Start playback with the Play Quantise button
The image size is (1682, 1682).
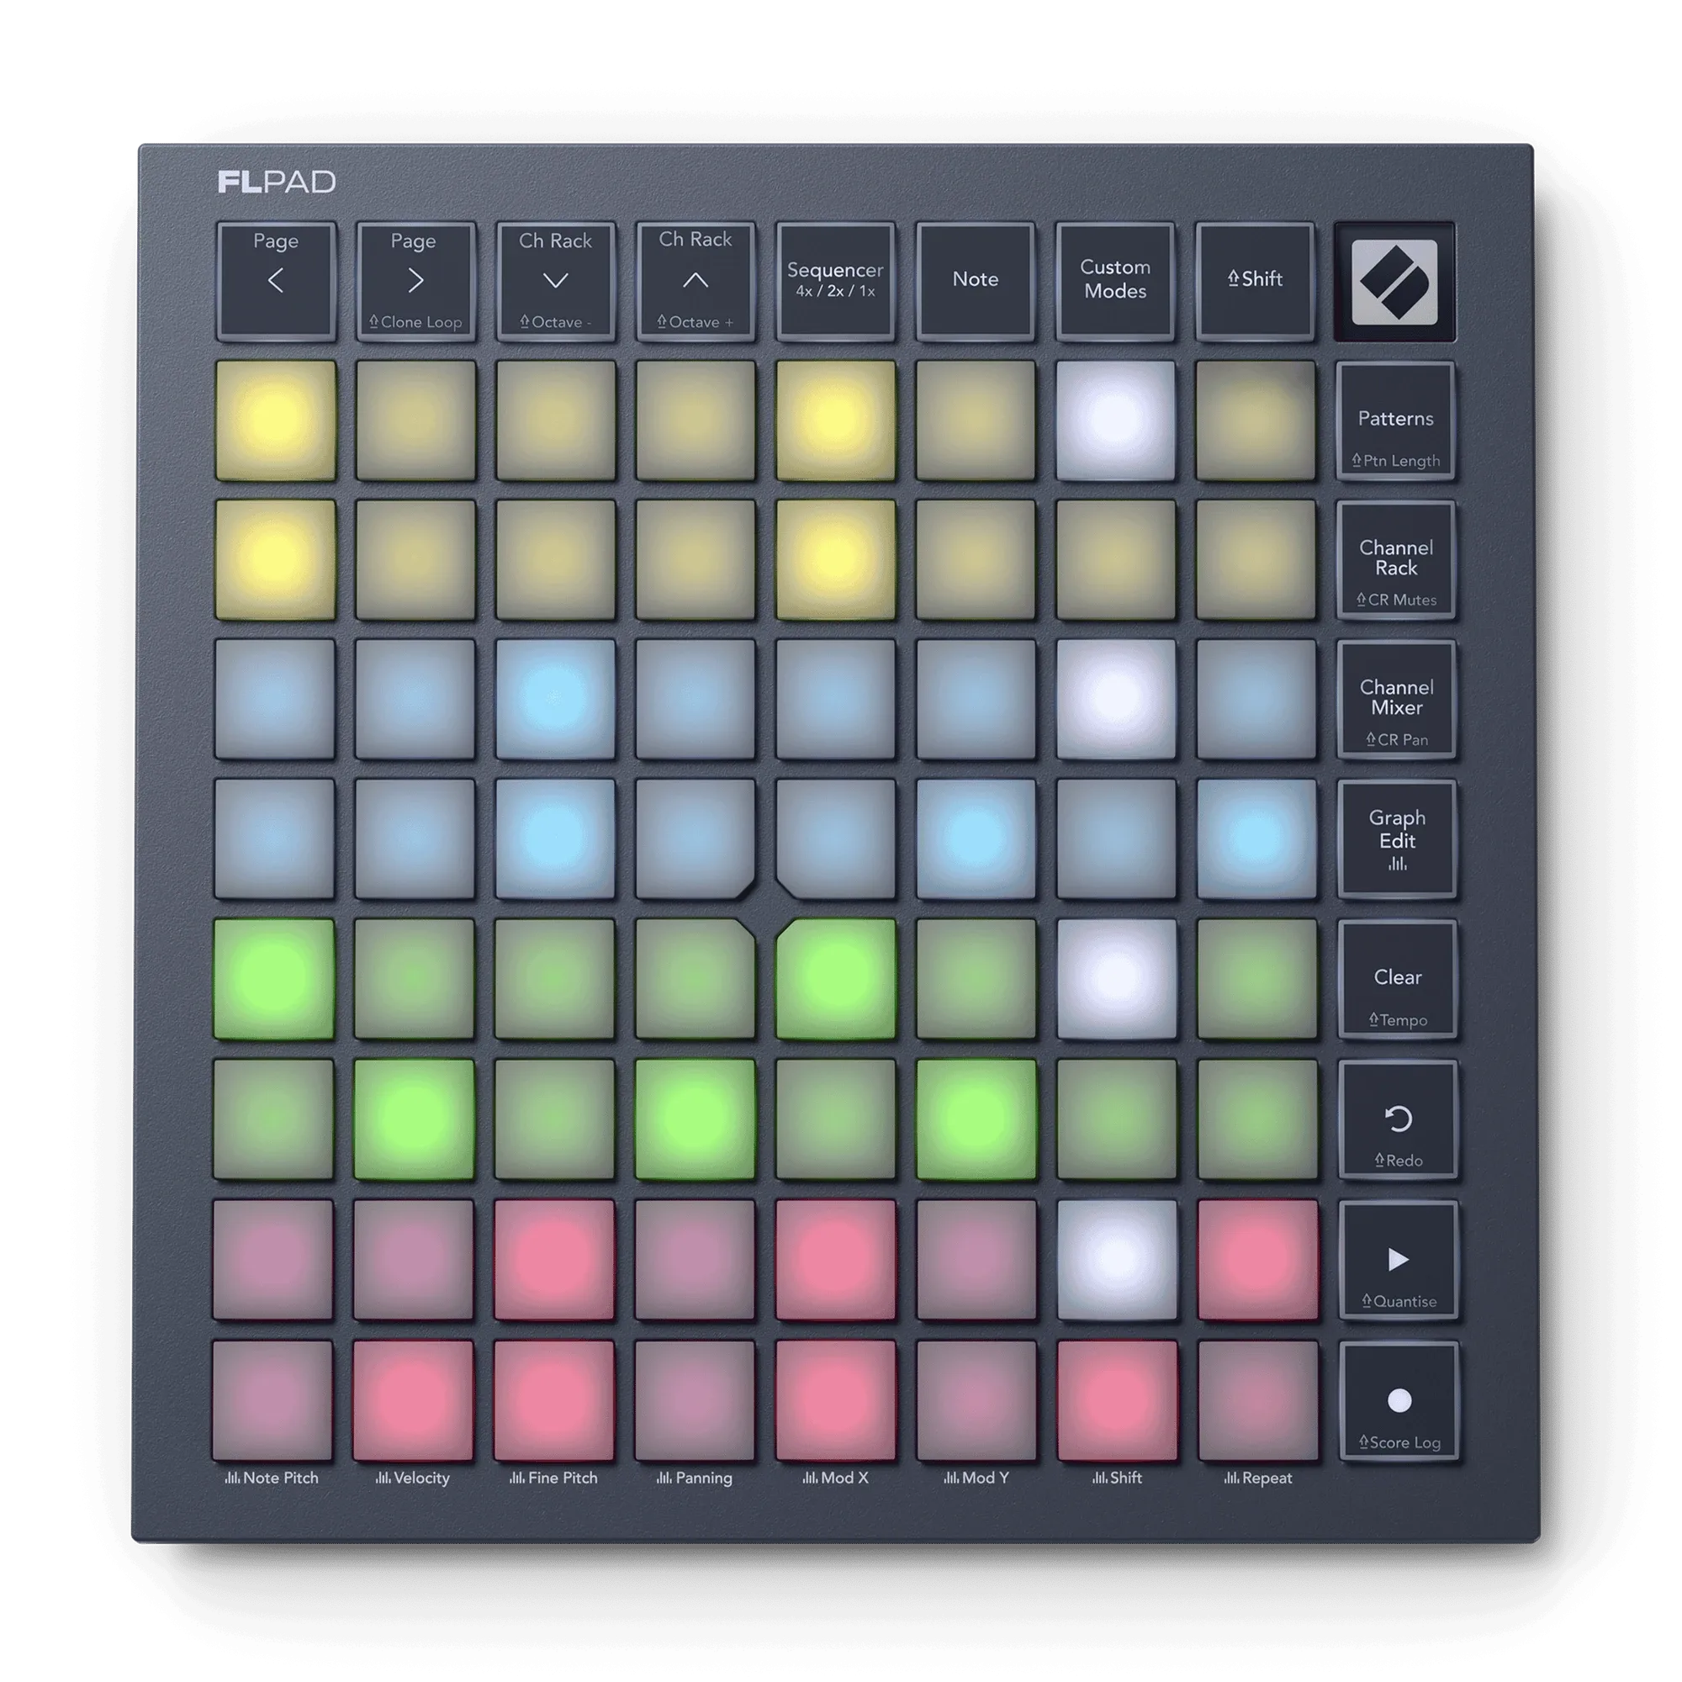[x=1399, y=1260]
